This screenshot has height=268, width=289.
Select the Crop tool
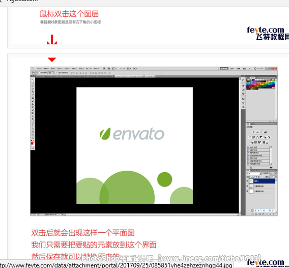pyautogui.click(x=33, y=92)
